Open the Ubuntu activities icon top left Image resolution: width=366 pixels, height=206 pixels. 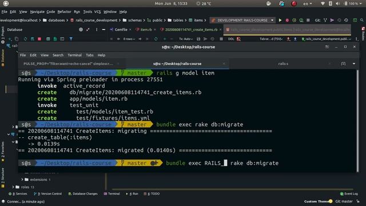tap(6, 3)
